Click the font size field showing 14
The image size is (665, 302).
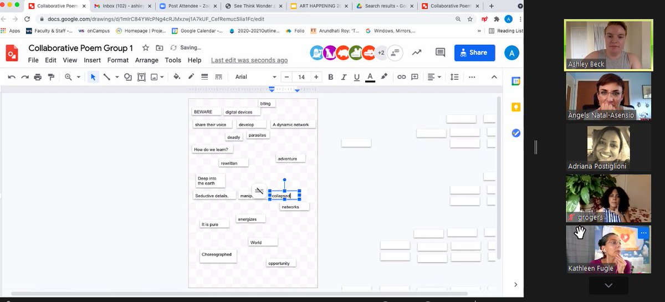(301, 77)
